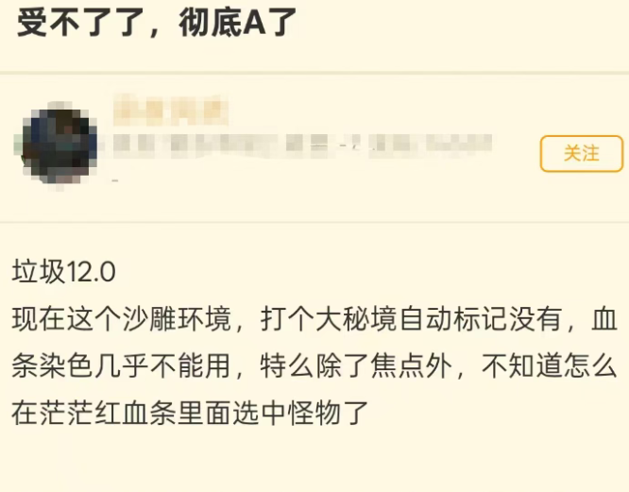Click the "彻底A了" part of the title
This screenshot has height=492, width=629.
click(237, 23)
